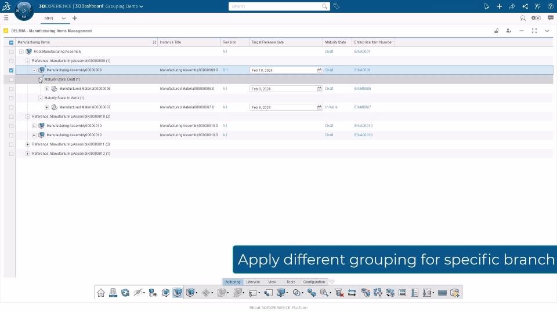557x313 pixels.
Task: Click the hide/show crossed-eye icon in toolbar
Action: pyautogui.click(x=138, y=293)
